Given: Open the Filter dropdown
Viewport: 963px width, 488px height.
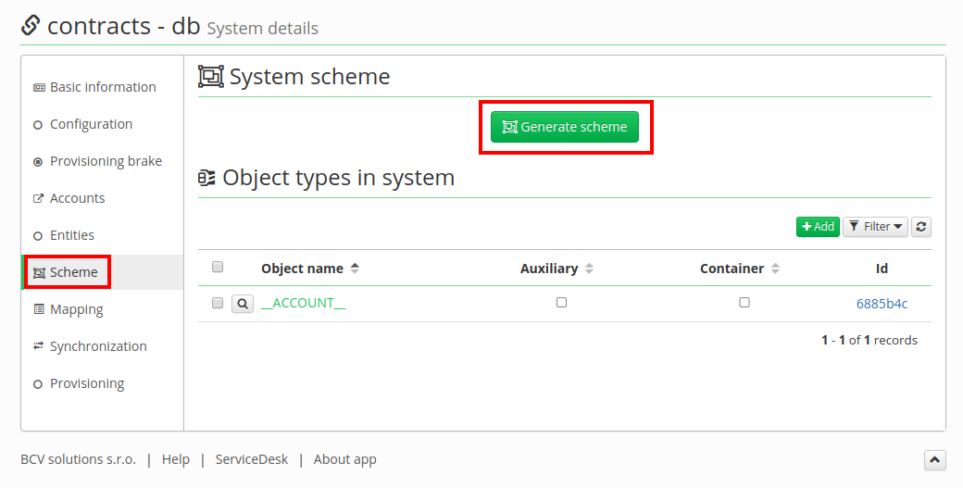Looking at the screenshot, I should coord(875,227).
